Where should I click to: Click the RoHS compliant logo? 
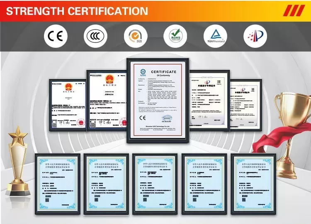(x=175, y=36)
